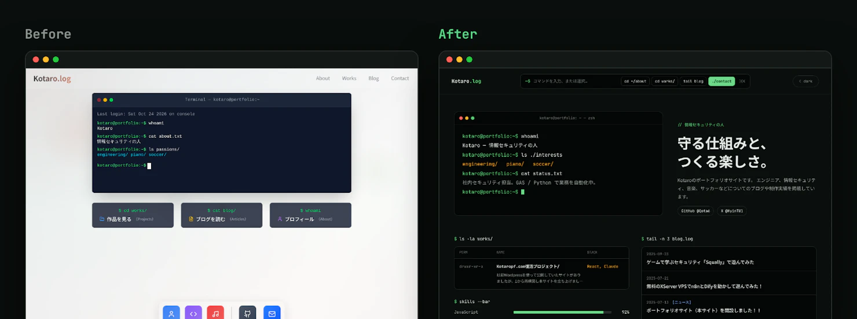
Task: Click 'engineering/' in the Before terminal output
Action: pyautogui.click(x=112, y=155)
